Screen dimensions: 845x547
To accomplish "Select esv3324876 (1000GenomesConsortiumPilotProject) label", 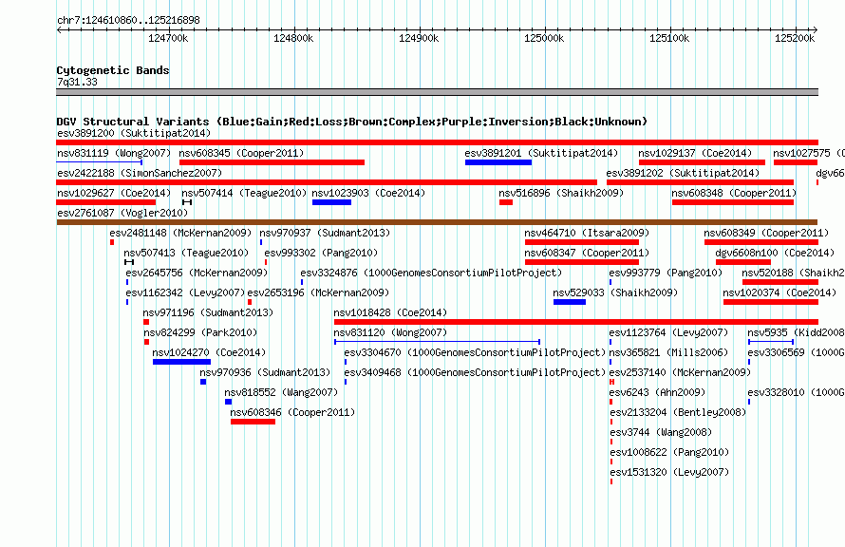I will pos(431,273).
